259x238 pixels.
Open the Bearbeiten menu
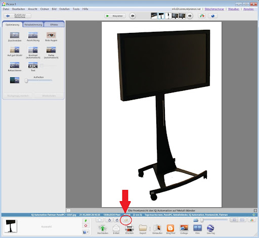point(19,9)
